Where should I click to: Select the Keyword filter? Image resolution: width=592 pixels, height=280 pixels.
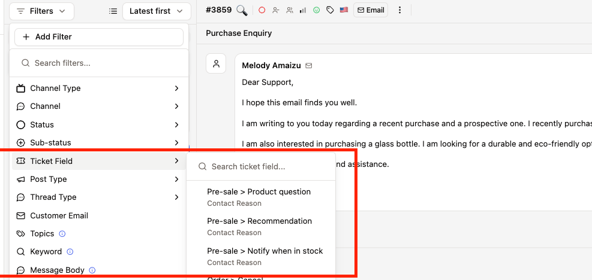(x=99, y=252)
